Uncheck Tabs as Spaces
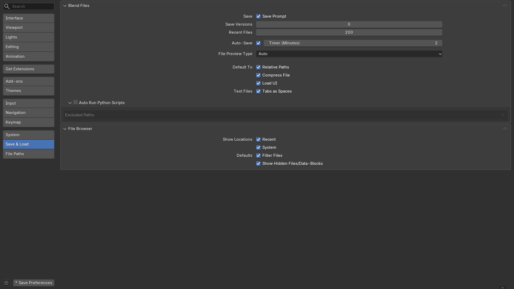 (x=258, y=91)
